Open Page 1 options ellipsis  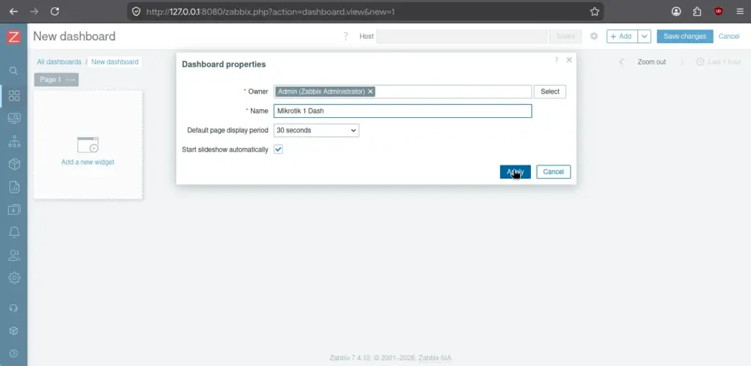coord(70,80)
